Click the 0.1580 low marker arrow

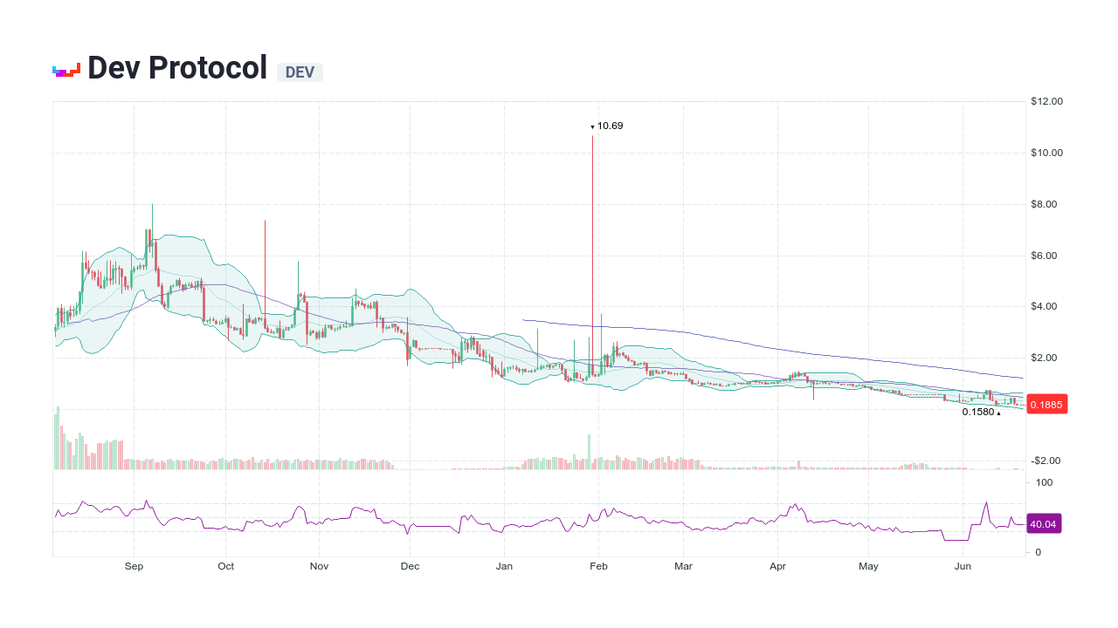click(998, 412)
